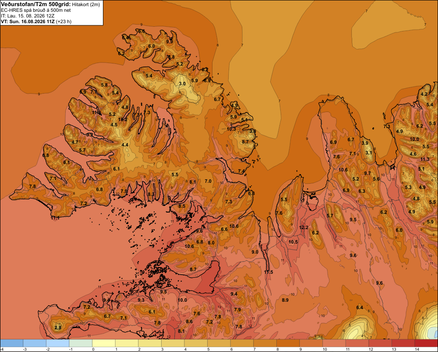Click the 8.9 temperature label in the lowlands
Screen dimensions: 438x352
pyautogui.click(x=285, y=300)
